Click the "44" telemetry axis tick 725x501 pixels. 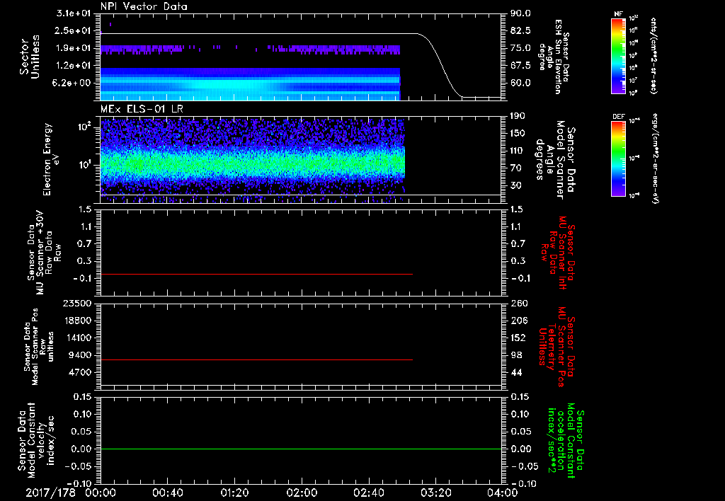click(x=516, y=372)
